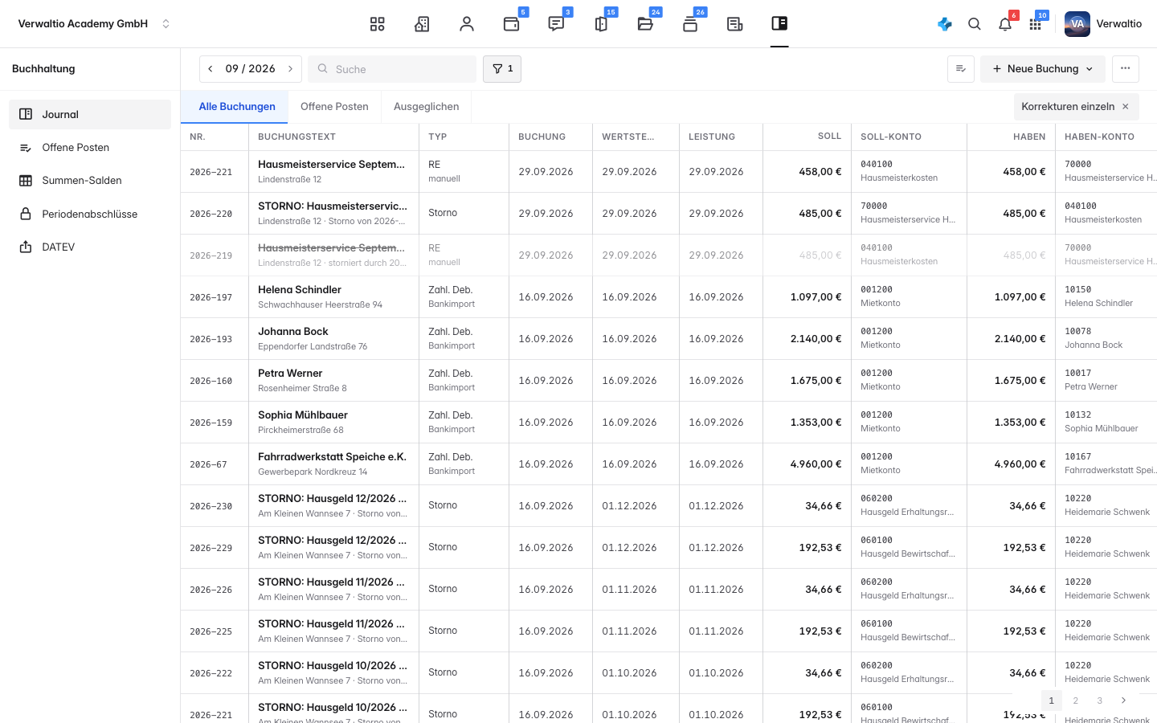This screenshot has width=1157, height=723.
Task: Open the folder icon with badge 24
Action: coord(645,24)
